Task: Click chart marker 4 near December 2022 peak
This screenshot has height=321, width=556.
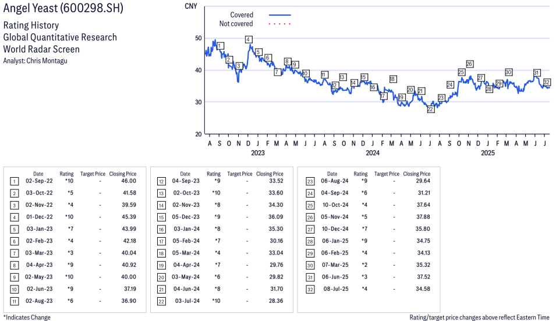Action: 248,40
